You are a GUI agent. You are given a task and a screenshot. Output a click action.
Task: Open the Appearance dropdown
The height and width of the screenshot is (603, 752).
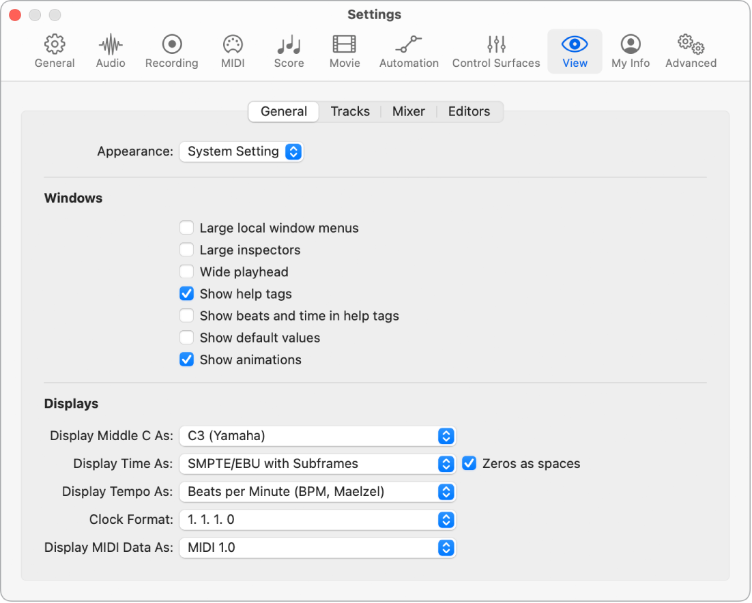coord(241,151)
